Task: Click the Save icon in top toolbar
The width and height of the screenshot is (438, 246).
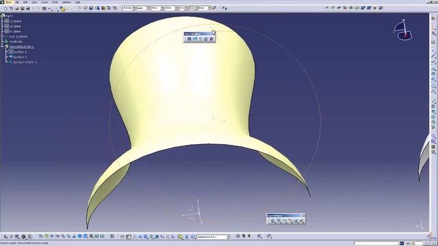Action: (23, 8)
